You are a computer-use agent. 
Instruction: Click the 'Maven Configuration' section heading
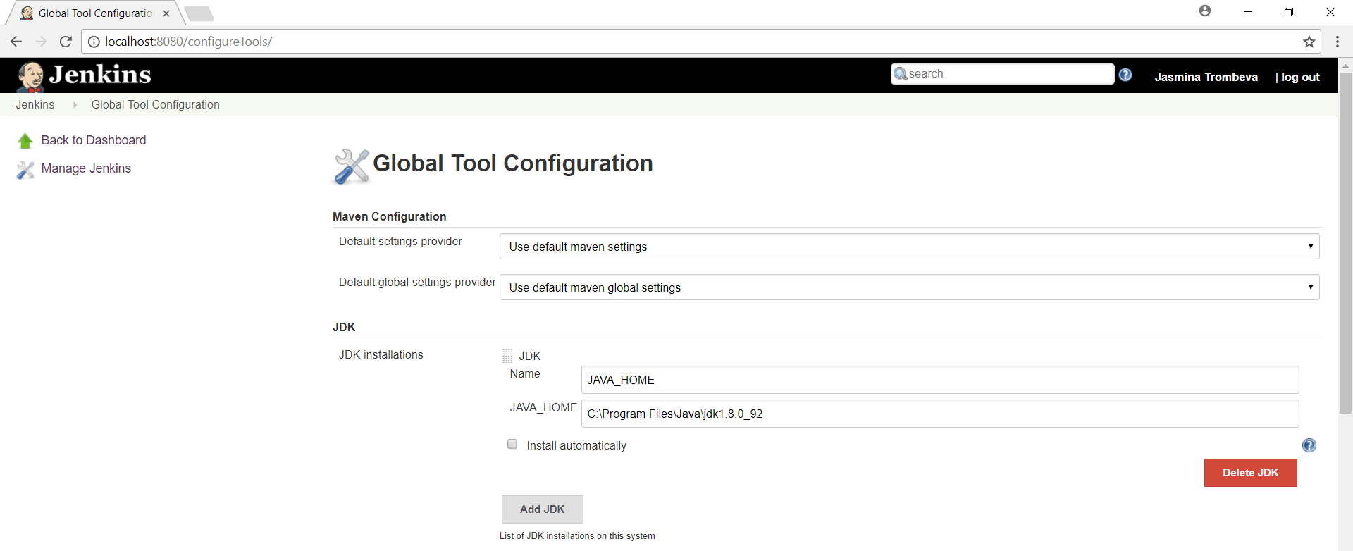pyautogui.click(x=389, y=216)
